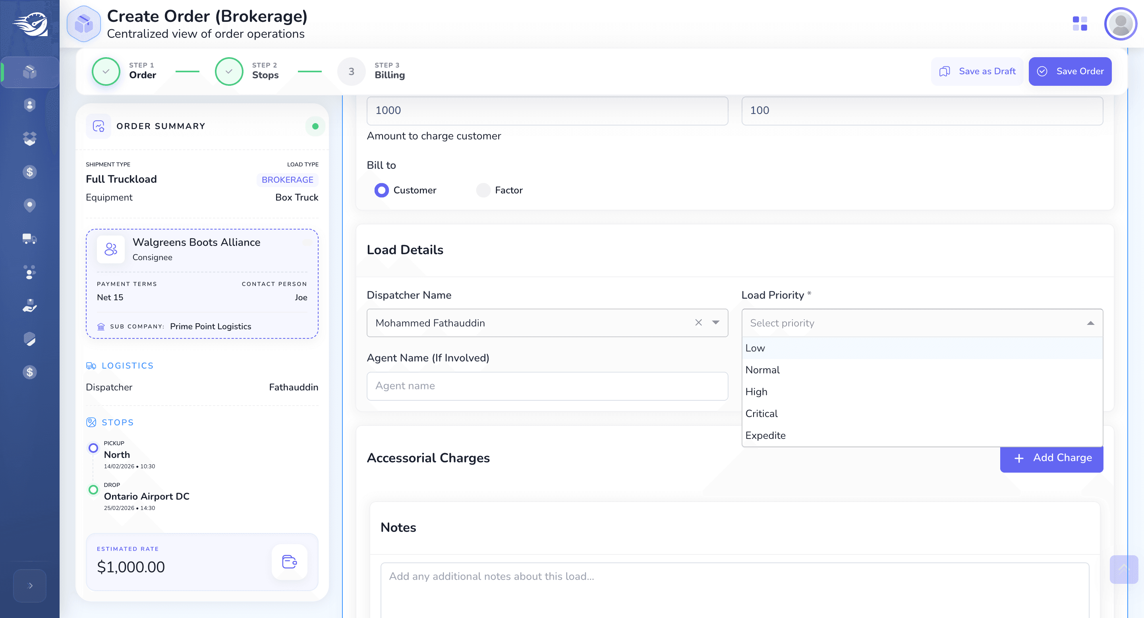
Task: Expand the sidebar with the chevron button
Action: click(x=30, y=585)
